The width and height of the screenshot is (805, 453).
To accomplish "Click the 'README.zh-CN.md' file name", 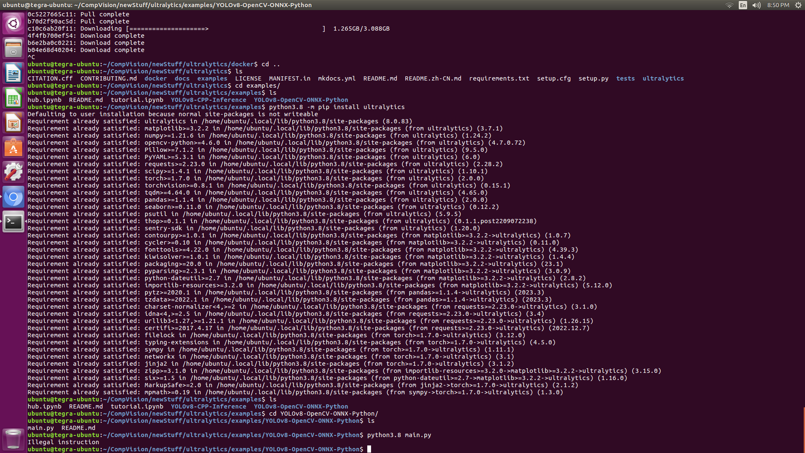I will (433, 78).
